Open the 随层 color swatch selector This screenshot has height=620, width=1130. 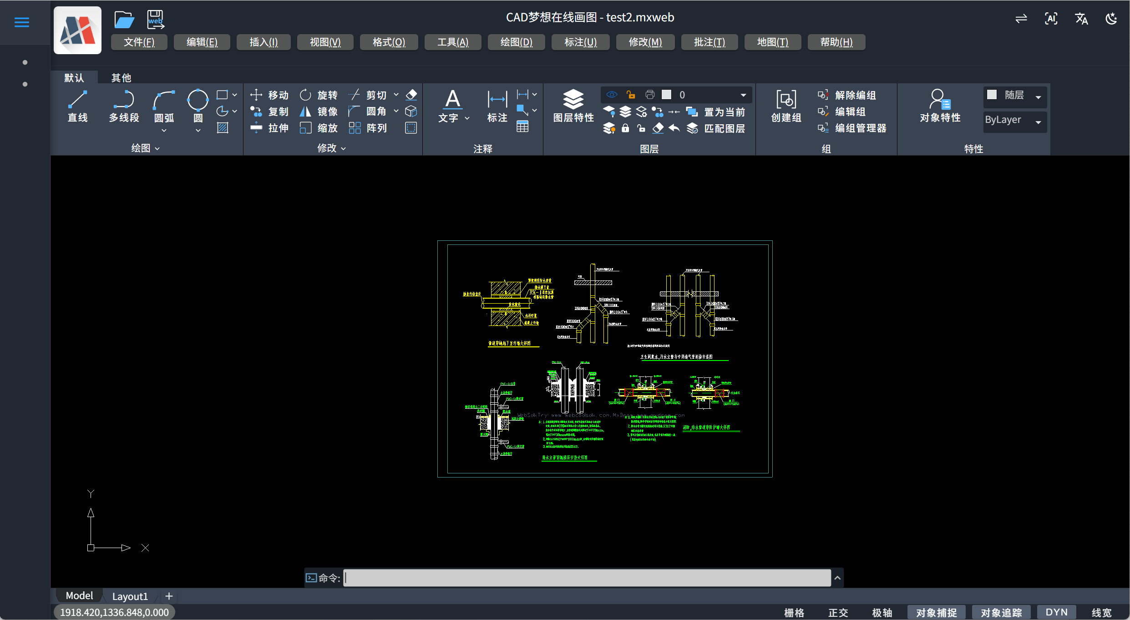1014,96
